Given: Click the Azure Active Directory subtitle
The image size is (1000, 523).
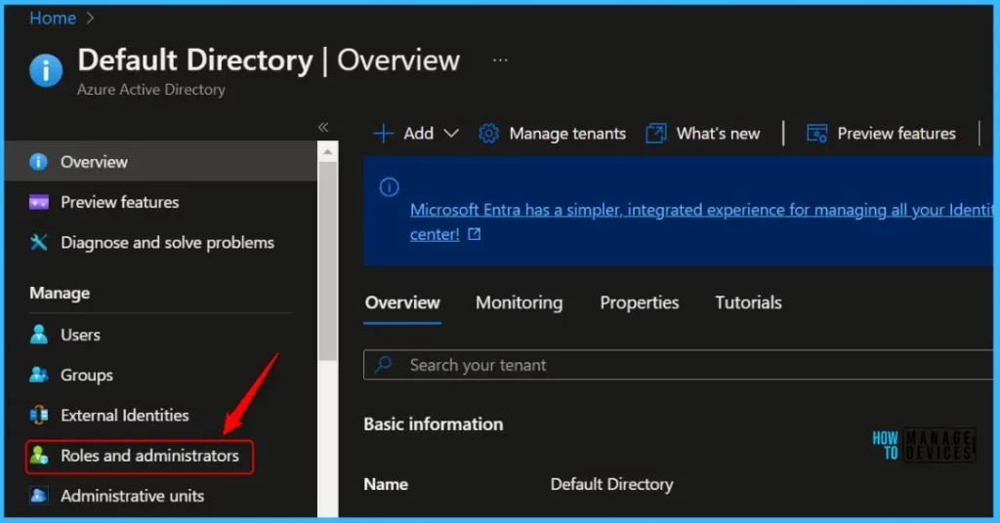Looking at the screenshot, I should pyautogui.click(x=151, y=90).
